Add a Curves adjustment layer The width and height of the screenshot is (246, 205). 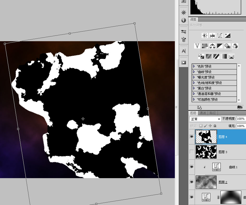[220, 35]
